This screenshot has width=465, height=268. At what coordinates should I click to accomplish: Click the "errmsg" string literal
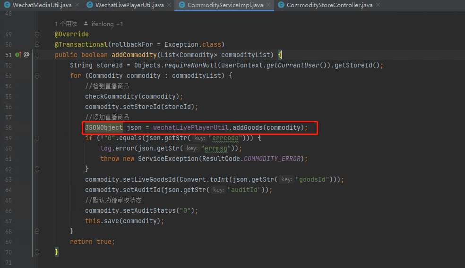point(216,148)
